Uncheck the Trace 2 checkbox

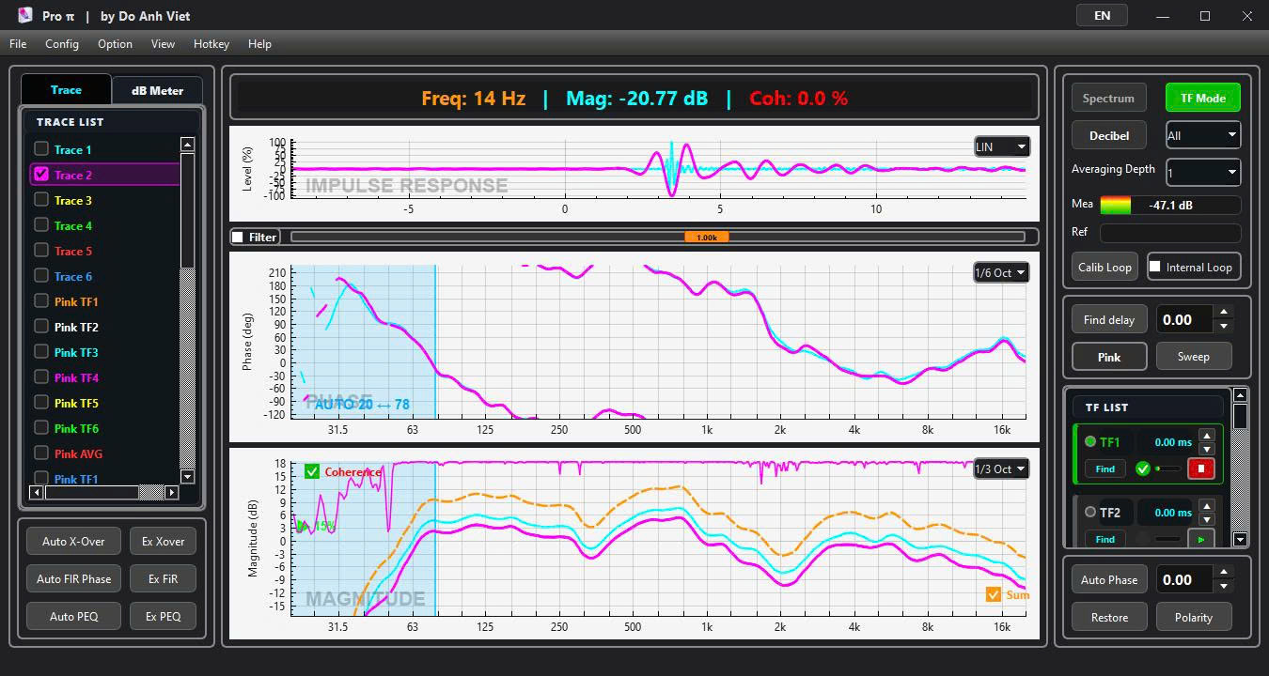[41, 175]
